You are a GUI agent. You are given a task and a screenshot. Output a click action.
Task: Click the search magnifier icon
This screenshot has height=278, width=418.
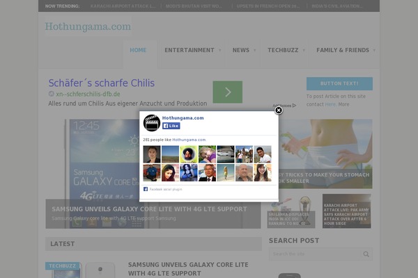pos(366,254)
